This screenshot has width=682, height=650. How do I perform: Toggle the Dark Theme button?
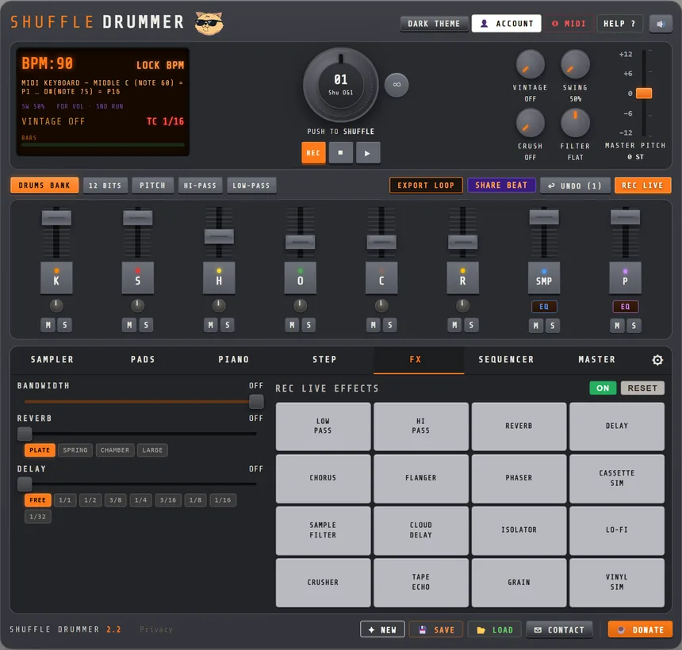click(x=434, y=24)
